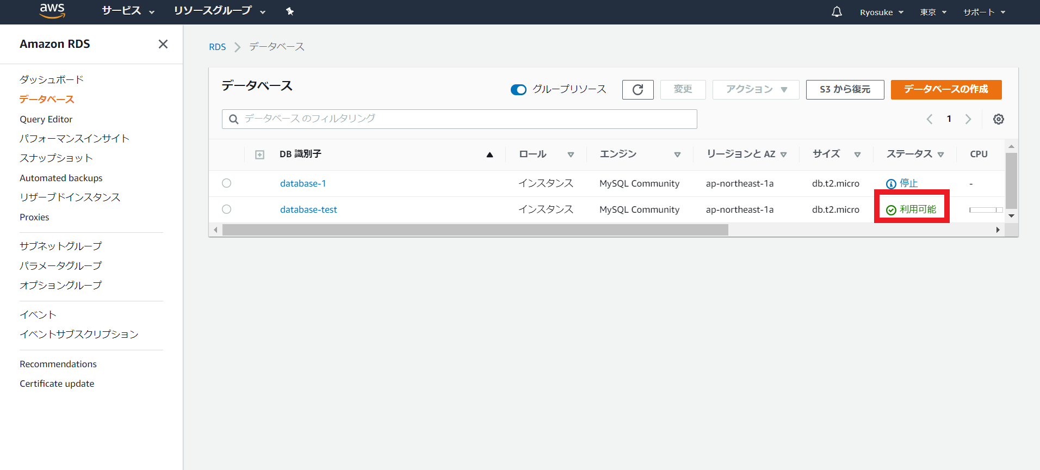Click the AWS logo home icon
This screenshot has height=470, width=1040.
(x=52, y=11)
